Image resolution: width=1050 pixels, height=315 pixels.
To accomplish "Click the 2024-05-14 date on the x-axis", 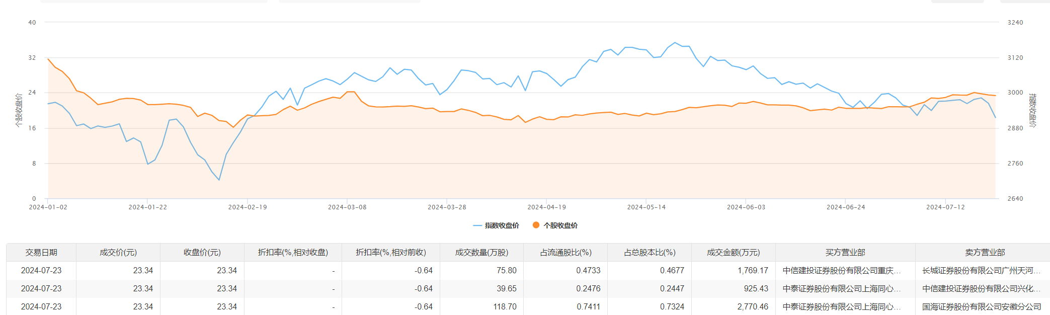I will pyautogui.click(x=646, y=207).
